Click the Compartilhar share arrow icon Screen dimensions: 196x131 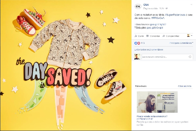pyautogui.click(x=164, y=36)
